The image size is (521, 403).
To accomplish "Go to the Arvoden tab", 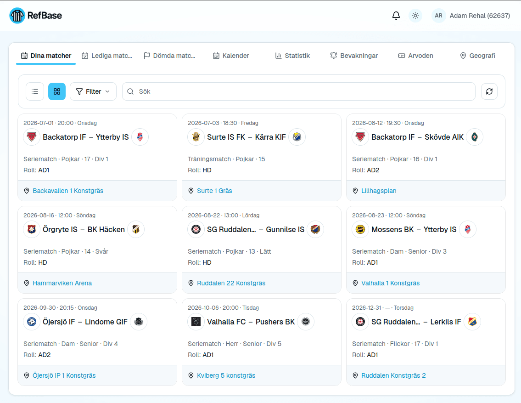I will point(416,56).
